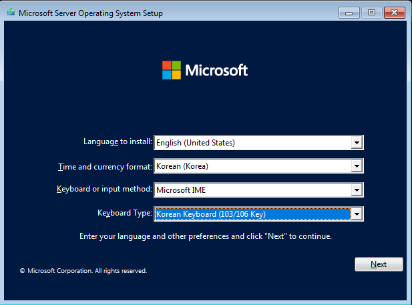Click the 'Keyboard or input method:' label

coord(104,189)
